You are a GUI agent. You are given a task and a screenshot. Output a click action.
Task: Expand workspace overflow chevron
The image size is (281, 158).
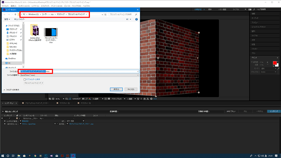coord(245,10)
